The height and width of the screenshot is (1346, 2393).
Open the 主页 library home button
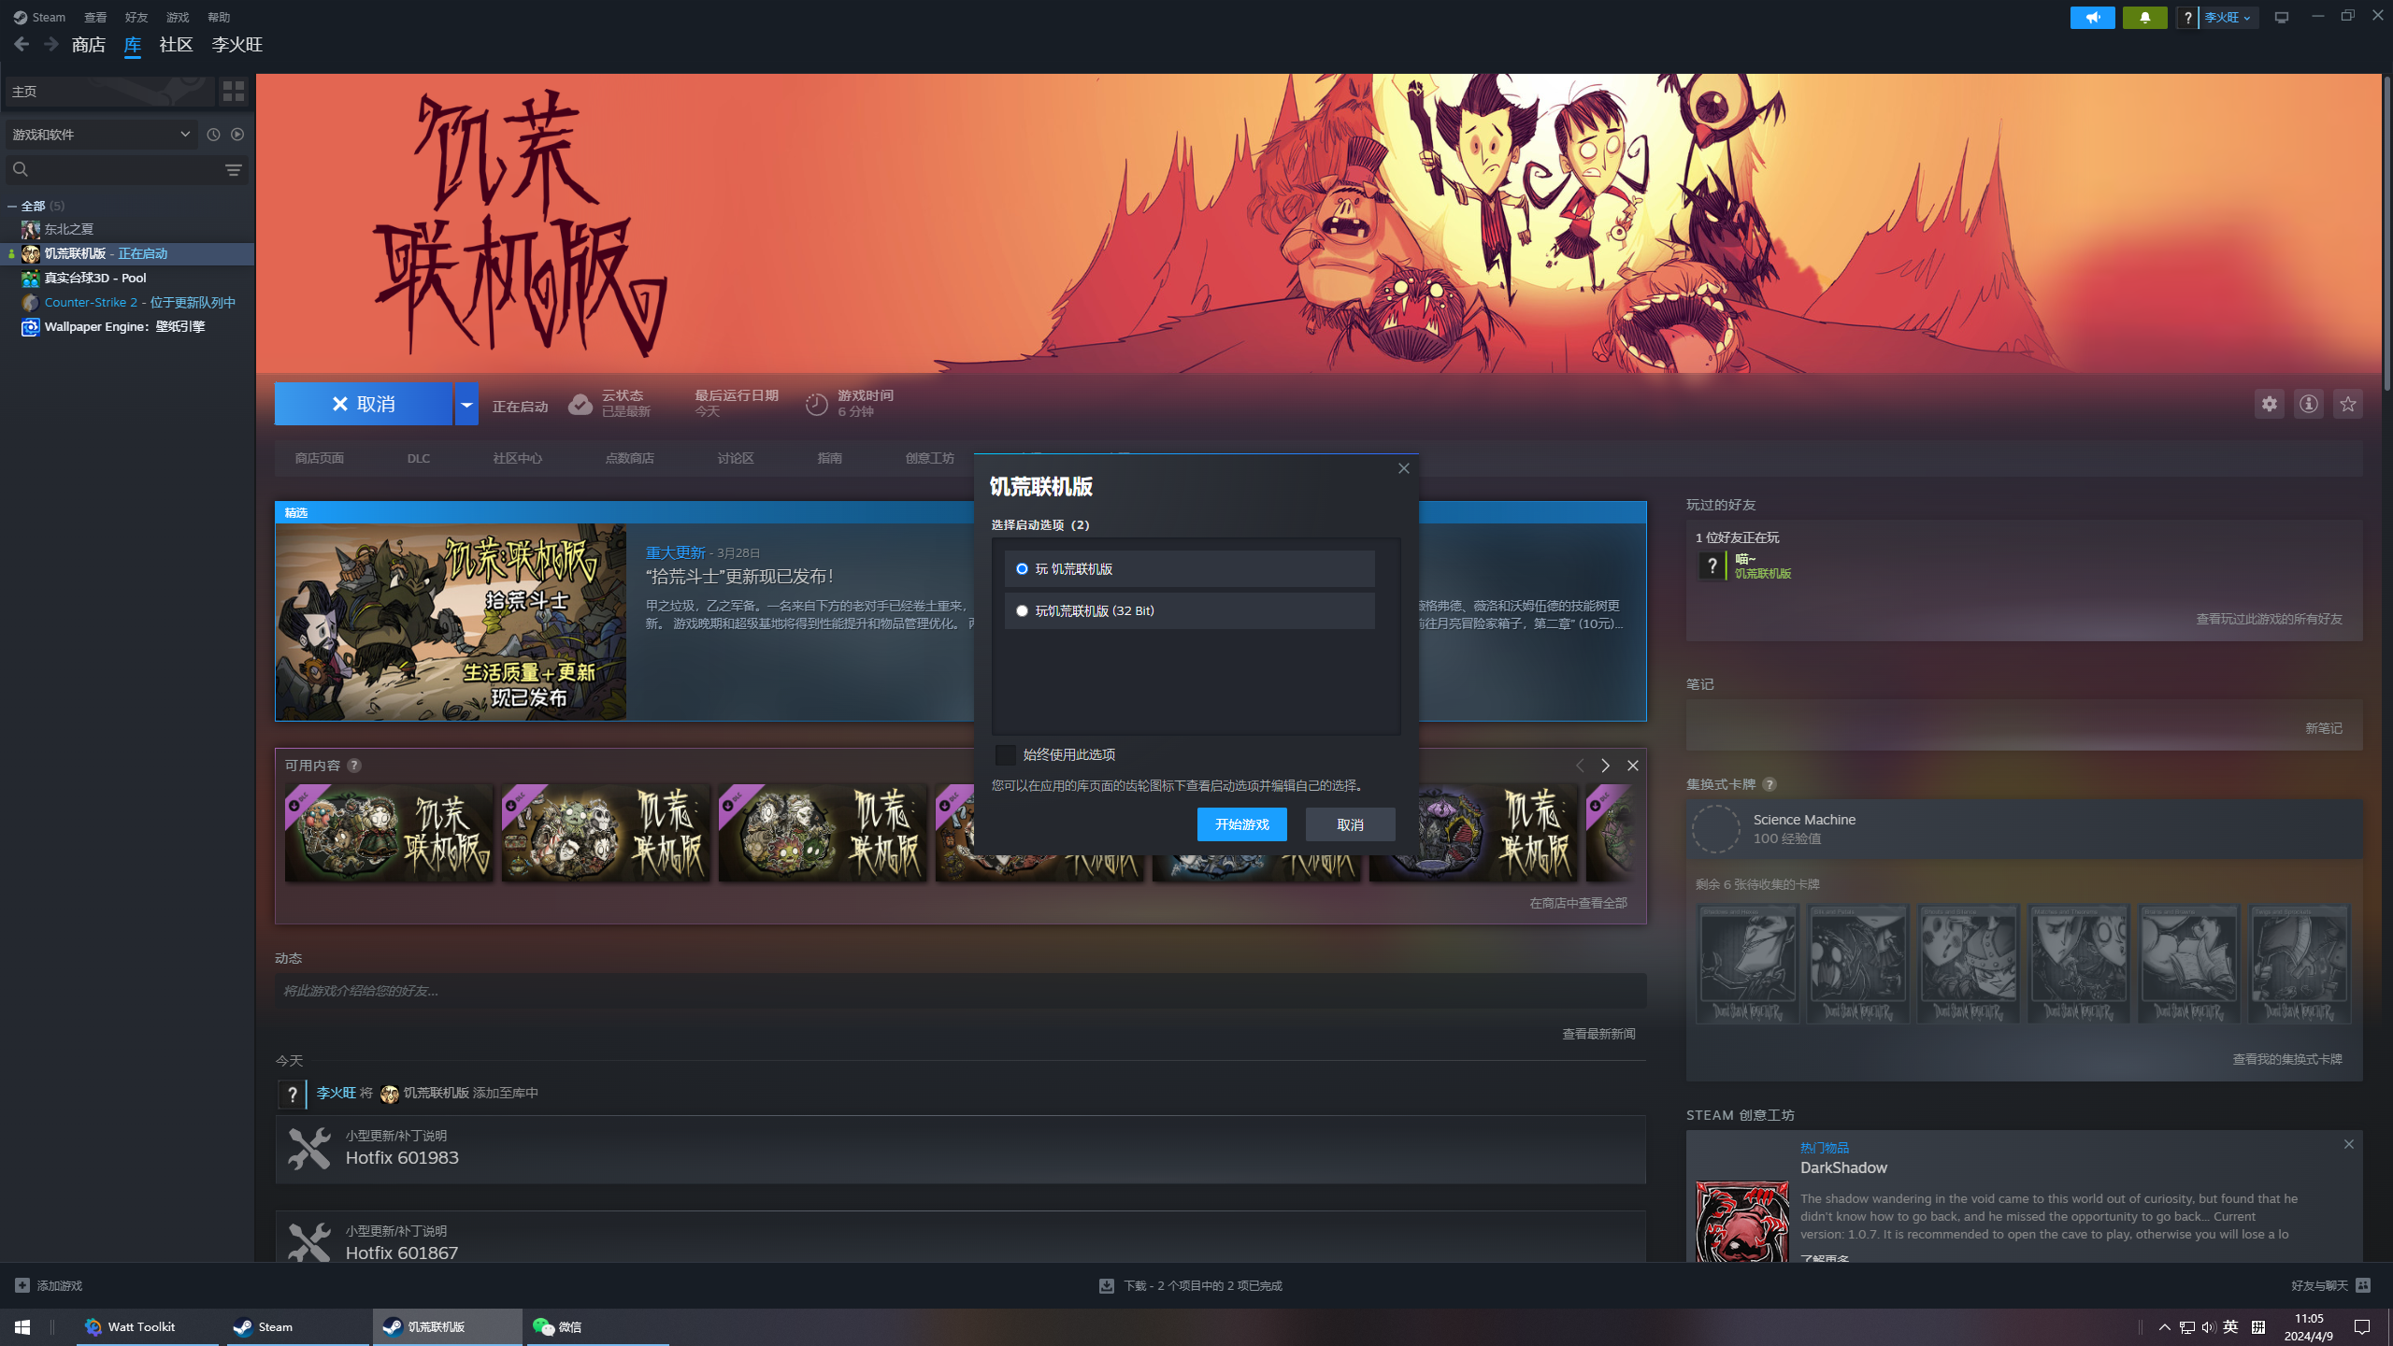click(108, 91)
